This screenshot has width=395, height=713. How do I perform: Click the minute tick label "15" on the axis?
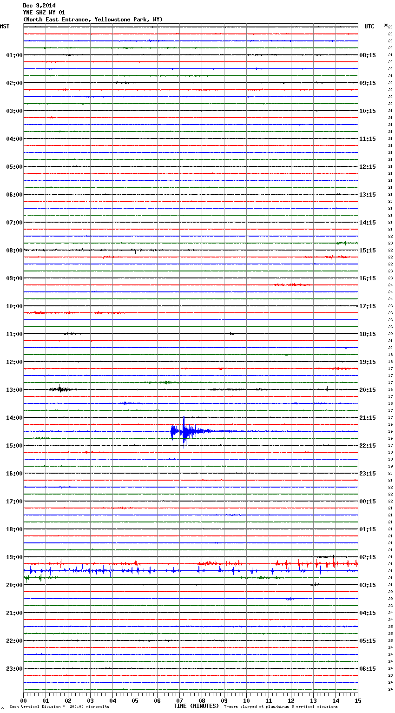[x=357, y=700]
